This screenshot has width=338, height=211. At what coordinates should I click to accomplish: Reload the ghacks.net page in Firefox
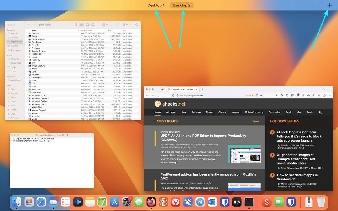[x=158, y=95]
